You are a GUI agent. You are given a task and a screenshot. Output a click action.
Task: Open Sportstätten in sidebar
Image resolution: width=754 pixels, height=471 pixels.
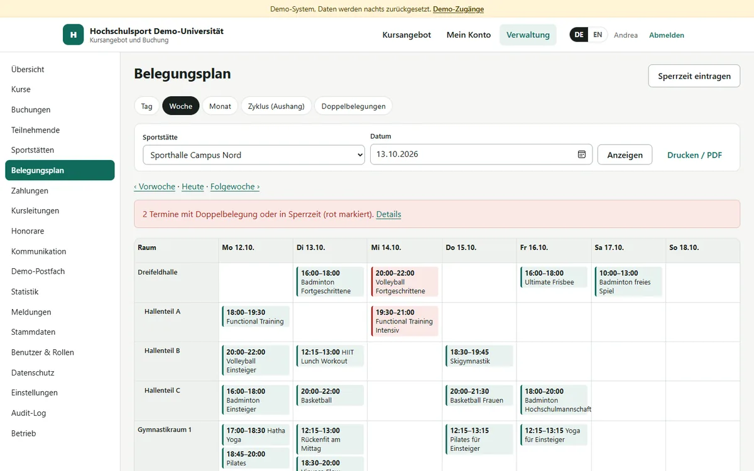(60, 150)
